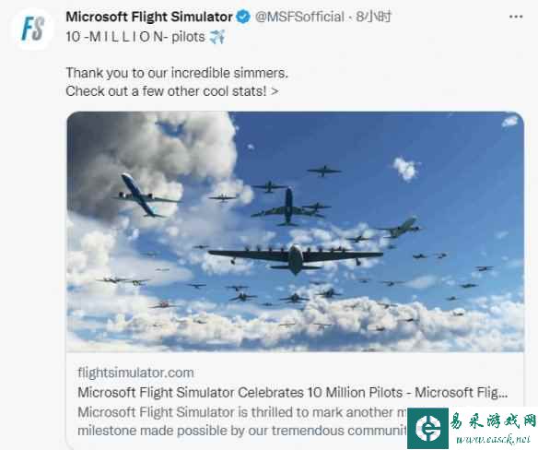Click the 8小时 post timestamp
Screen dimensions: 538x450
coord(373,17)
